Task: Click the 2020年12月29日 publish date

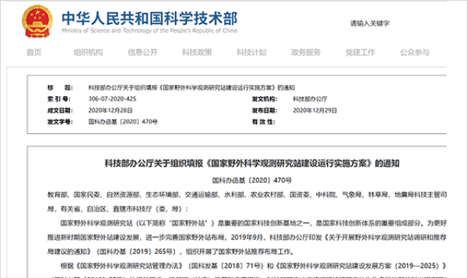Action: click(x=314, y=111)
